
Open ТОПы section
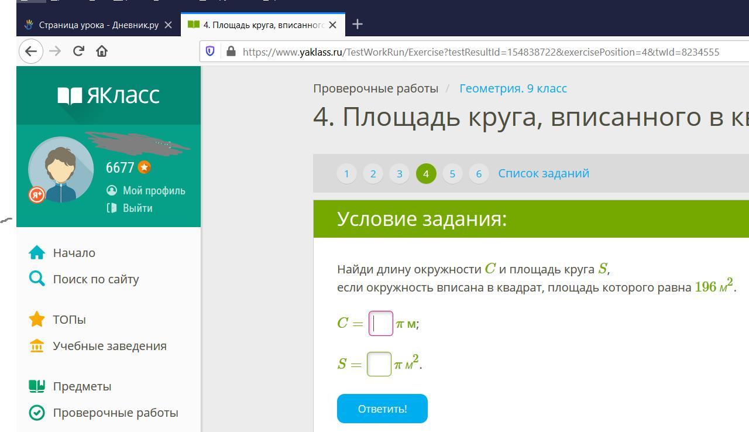[x=69, y=320]
